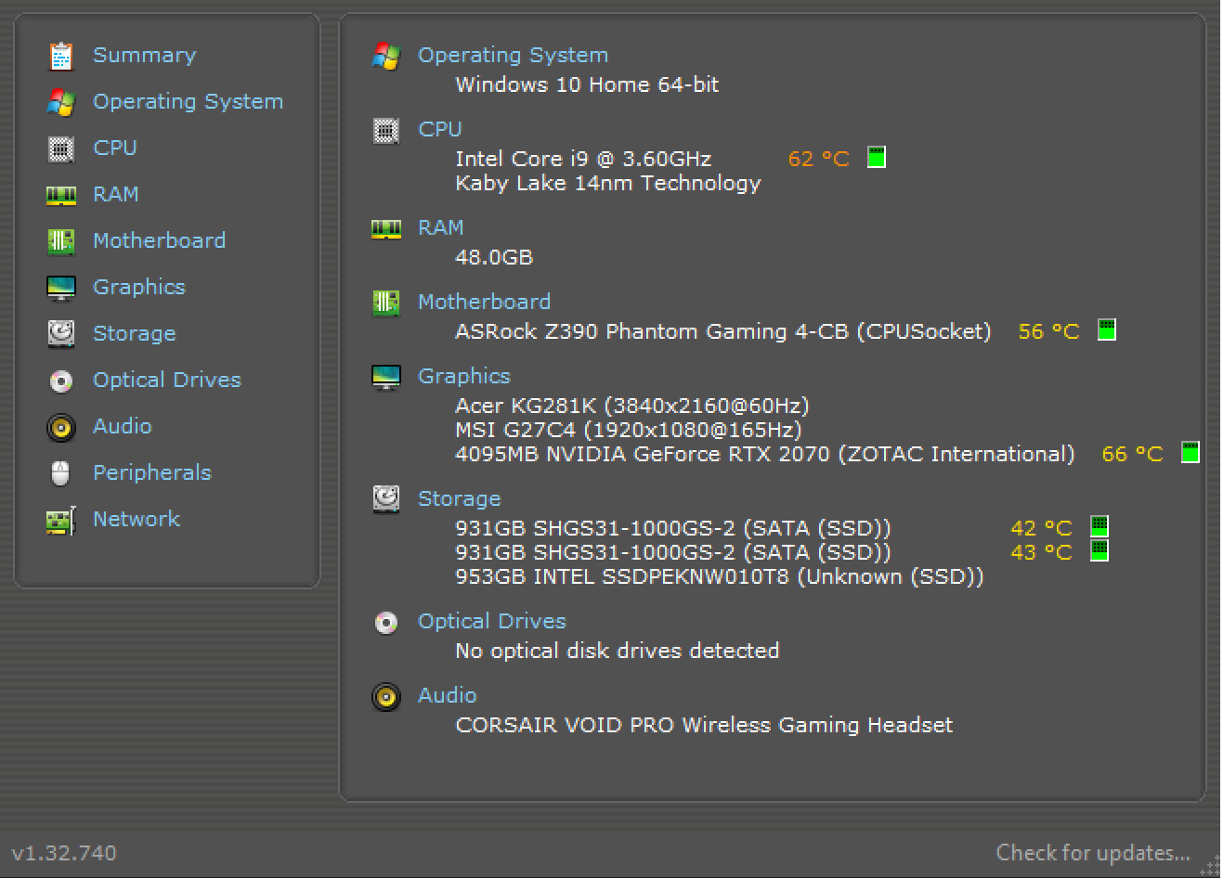Select Audio in the sidebar
This screenshot has height=878, width=1223.
pyautogui.click(x=123, y=427)
